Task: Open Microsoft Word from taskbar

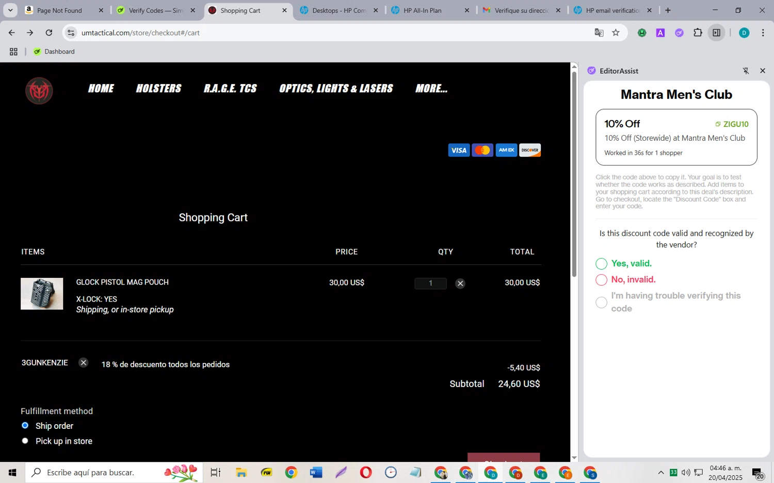Action: 316,472
